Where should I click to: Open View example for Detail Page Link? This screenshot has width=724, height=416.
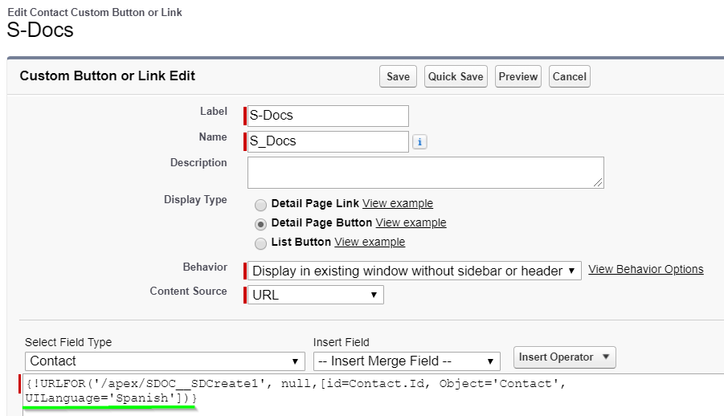398,203
